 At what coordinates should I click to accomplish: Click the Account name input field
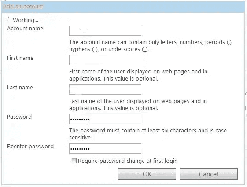(105, 30)
